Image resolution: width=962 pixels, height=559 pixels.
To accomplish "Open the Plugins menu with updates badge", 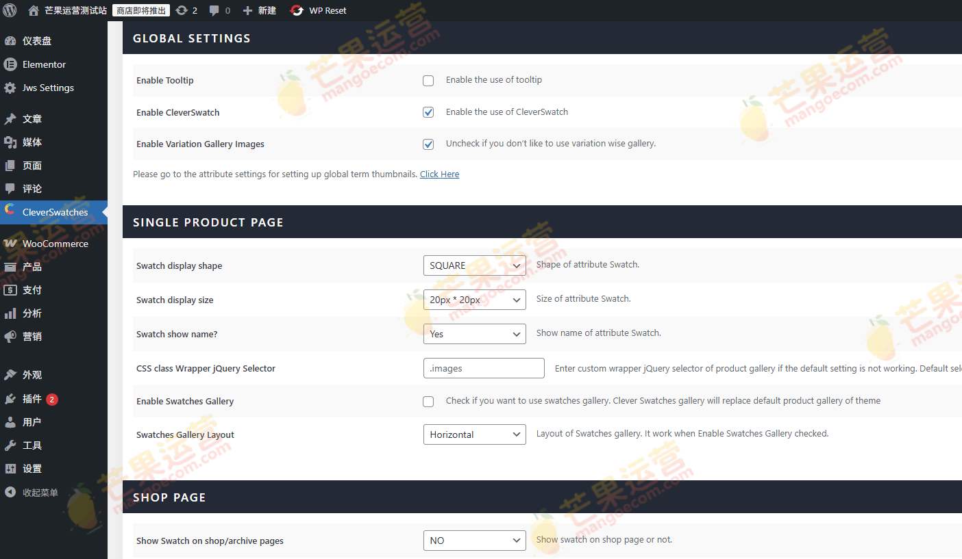I will click(32, 399).
